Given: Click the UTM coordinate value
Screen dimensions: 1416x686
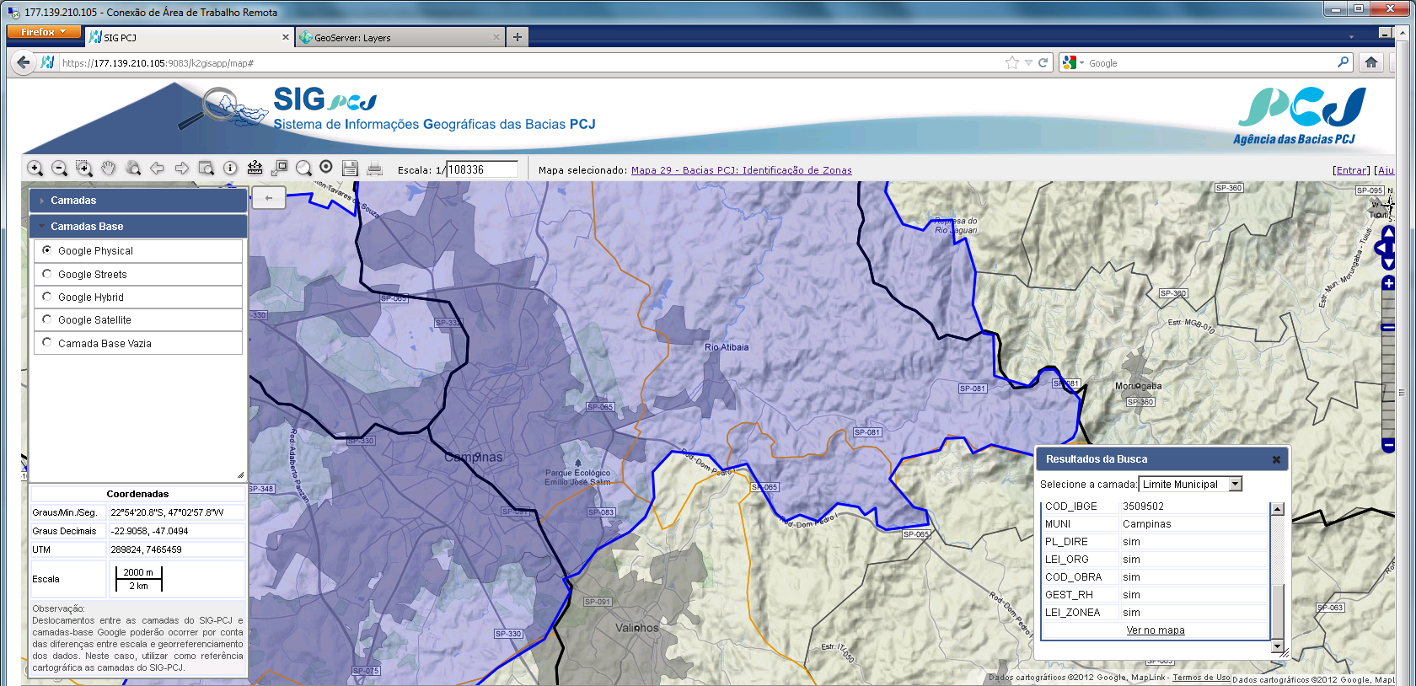Looking at the screenshot, I should (176, 549).
